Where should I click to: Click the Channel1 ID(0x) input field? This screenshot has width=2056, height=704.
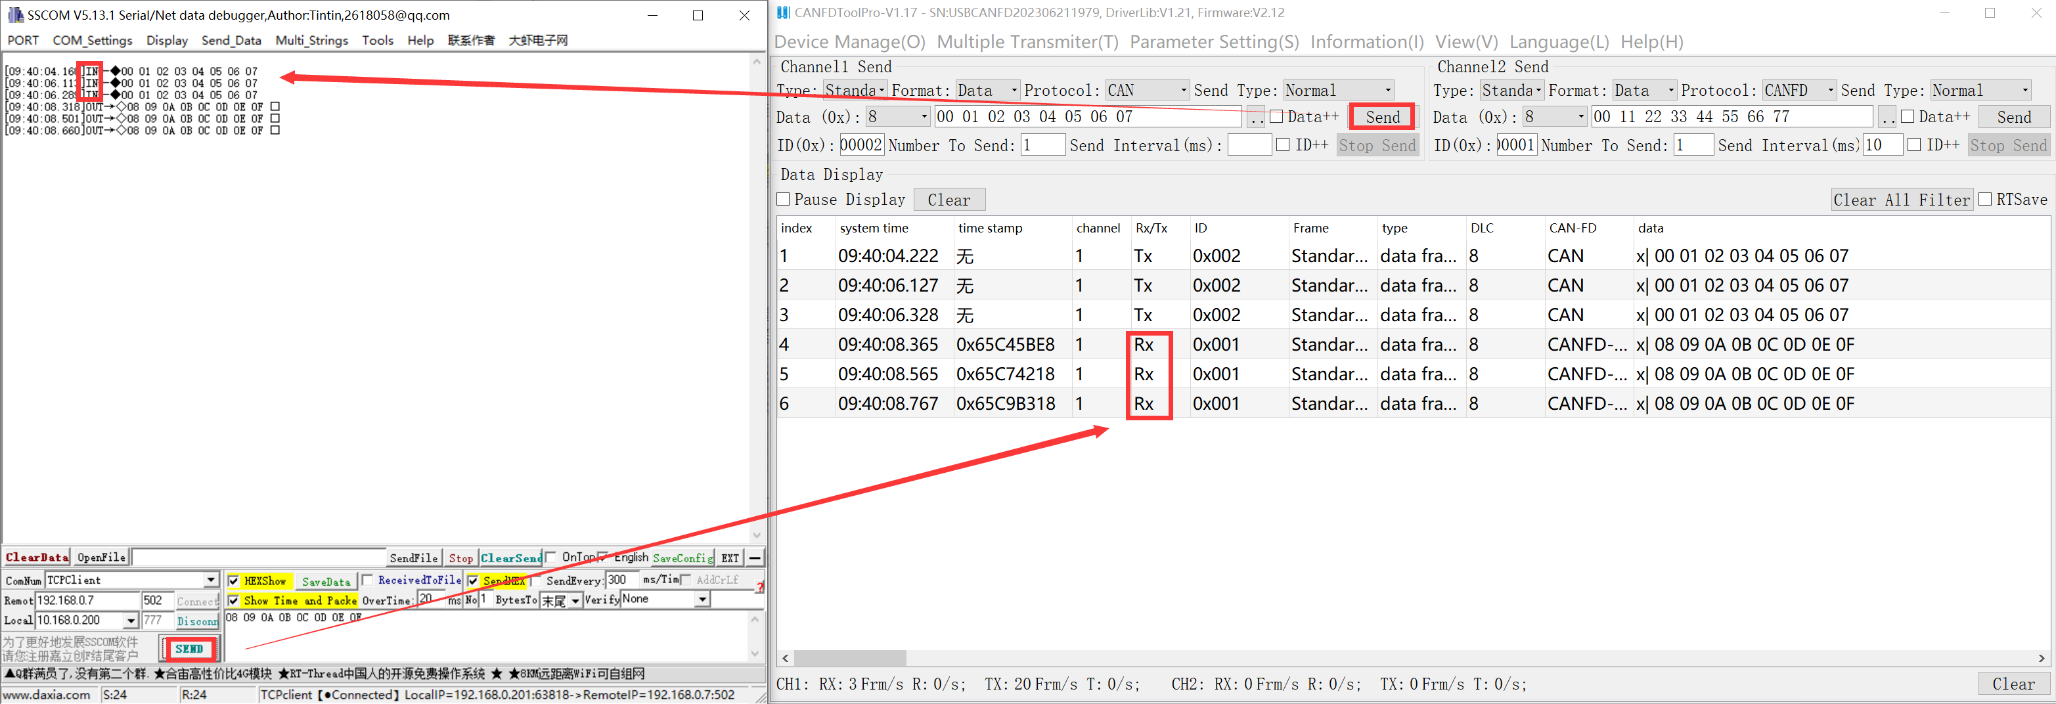point(860,145)
